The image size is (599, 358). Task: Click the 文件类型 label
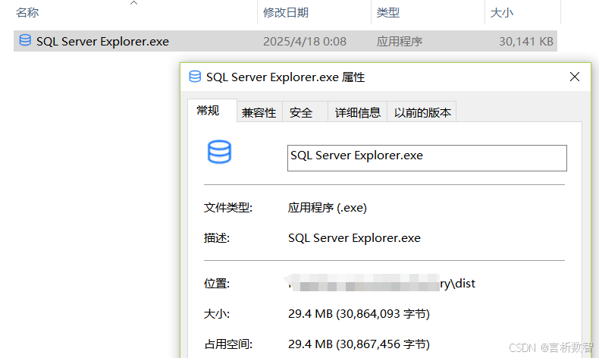pos(228,208)
